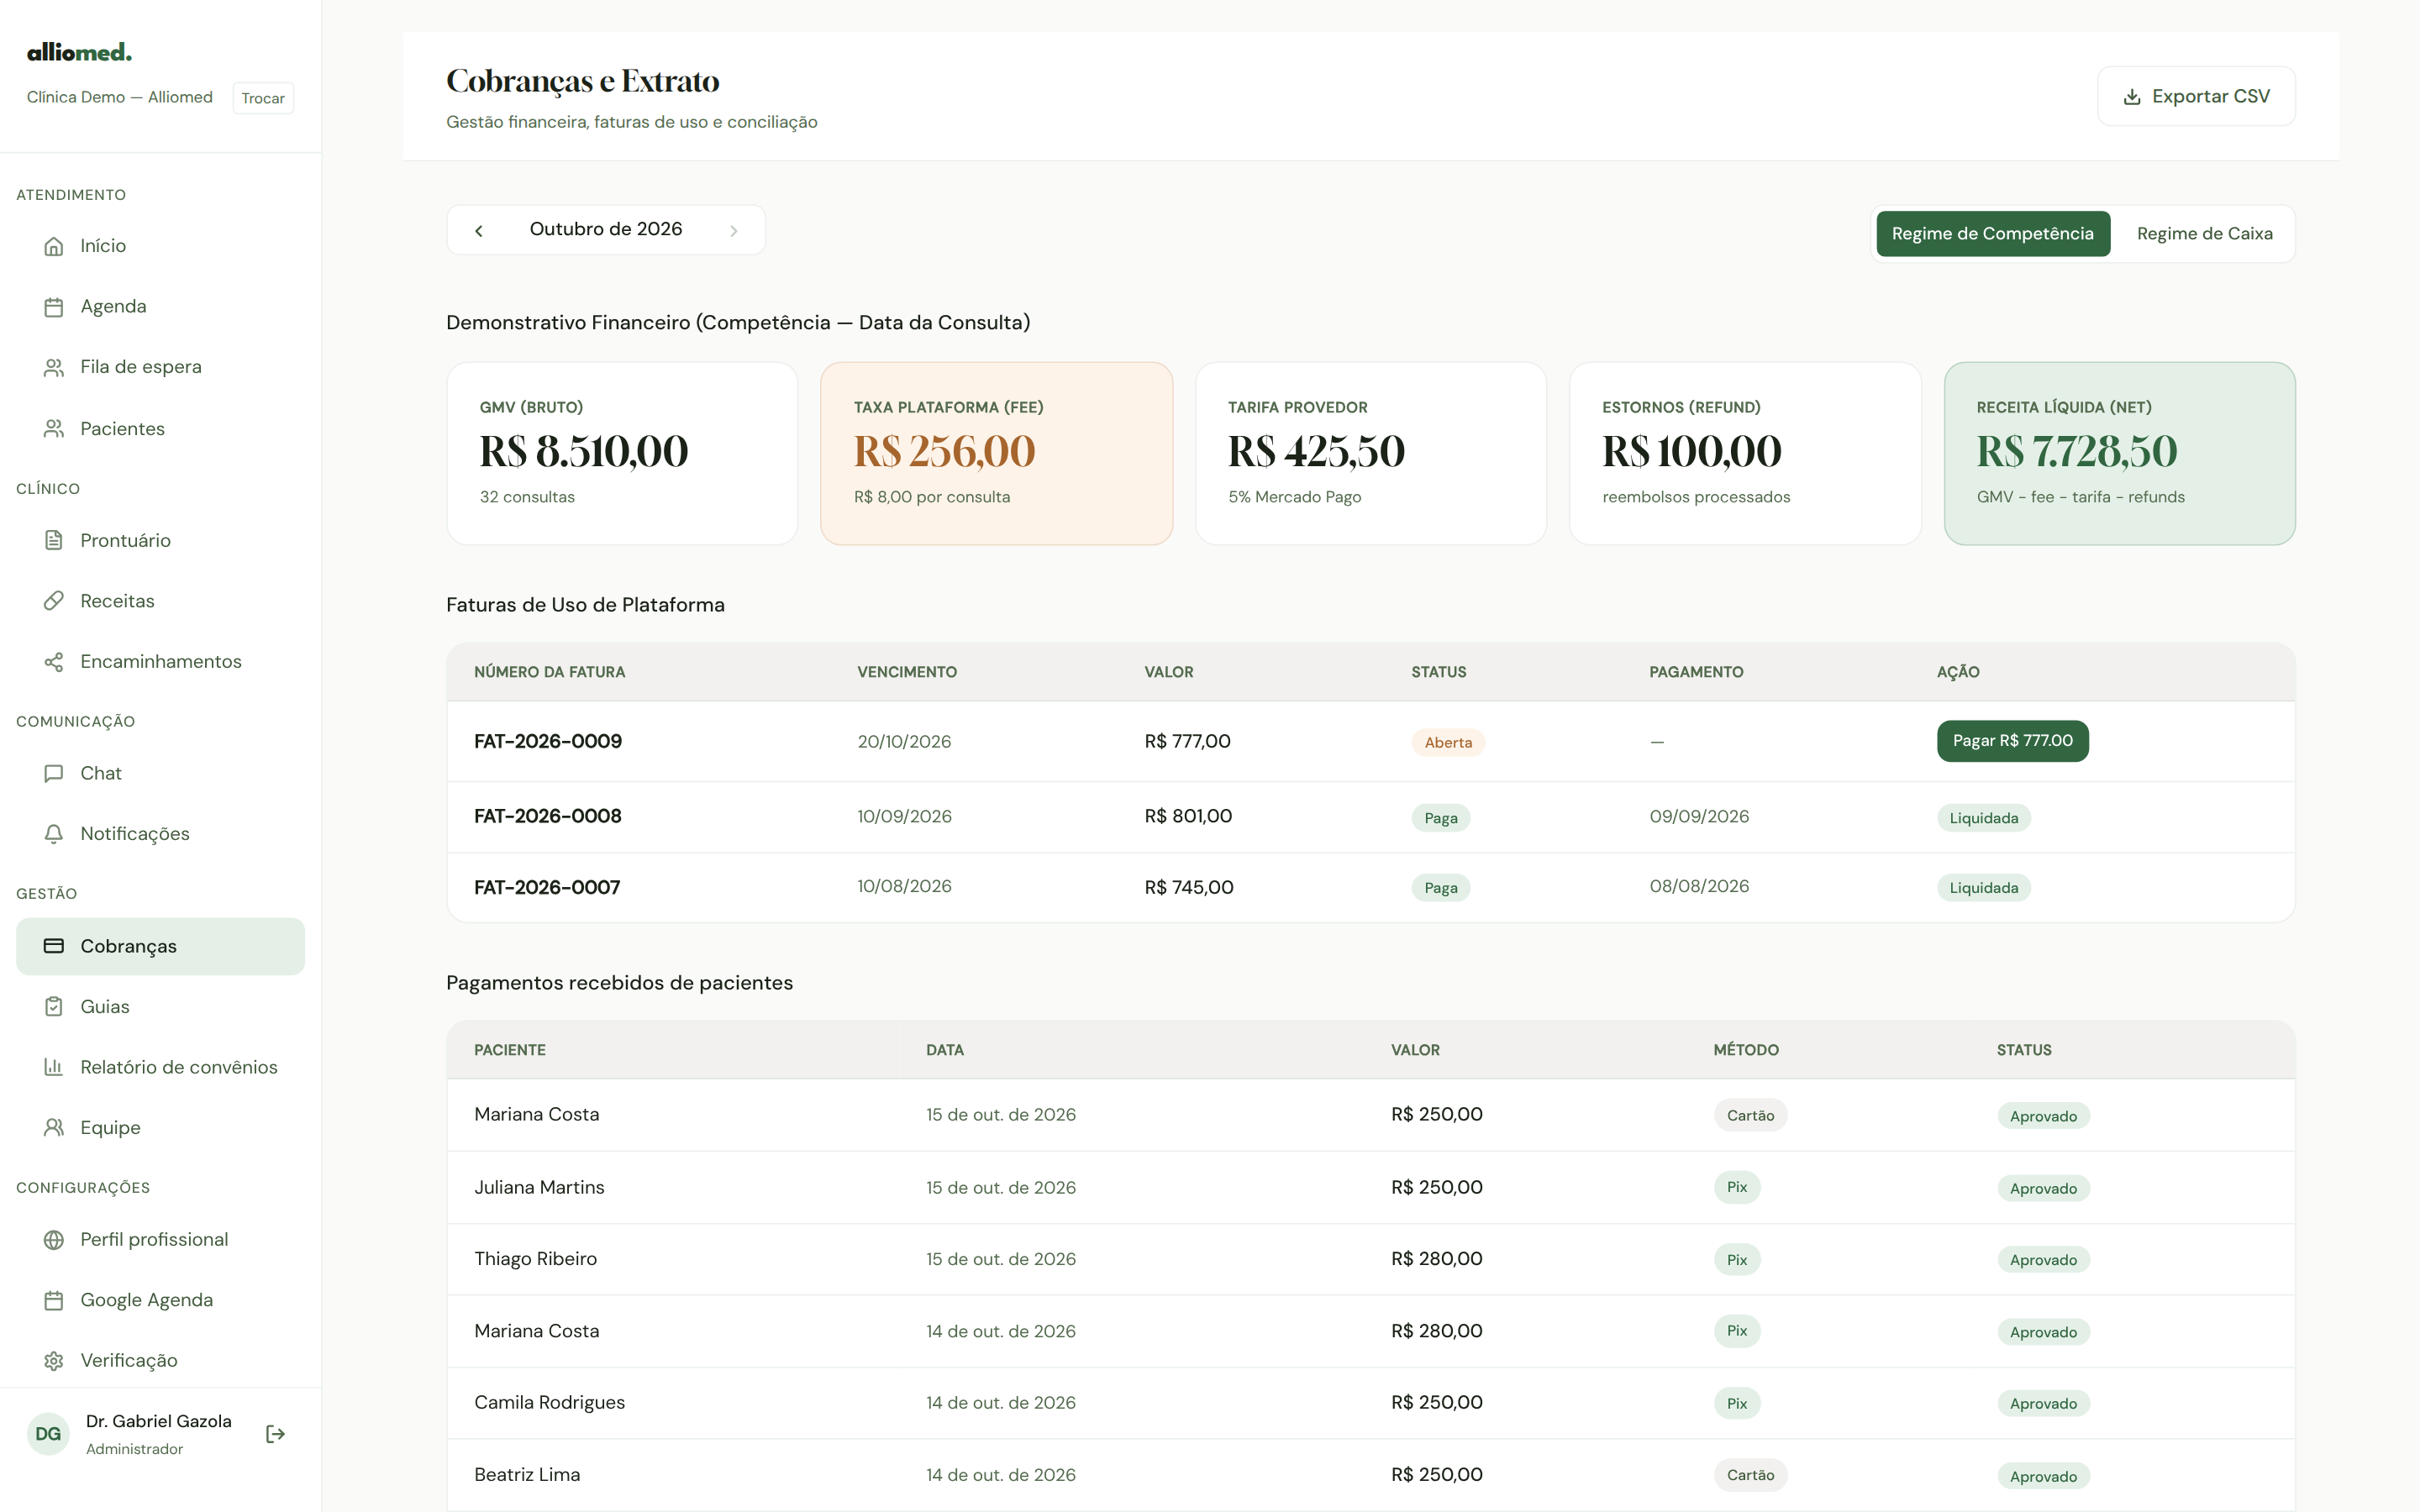Viewport: 2420px width, 1512px height.
Task: Click Camila Rodrigues patient name
Action: (549, 1402)
